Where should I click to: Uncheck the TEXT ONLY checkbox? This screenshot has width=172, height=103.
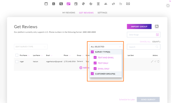95,63
